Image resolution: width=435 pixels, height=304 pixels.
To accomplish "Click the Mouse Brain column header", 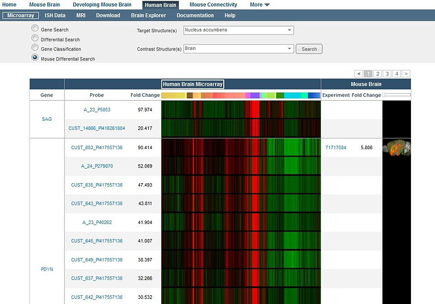I will tap(366, 84).
